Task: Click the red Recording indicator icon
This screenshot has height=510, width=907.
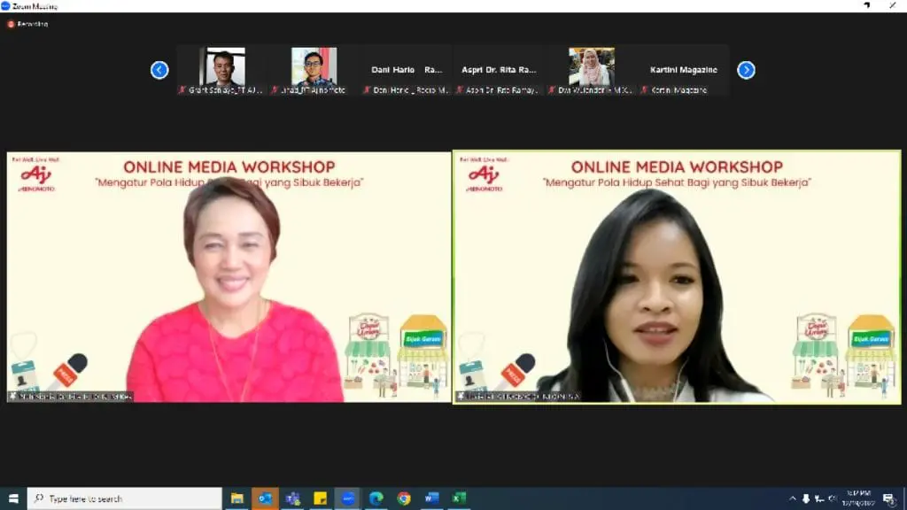Action: point(11,24)
